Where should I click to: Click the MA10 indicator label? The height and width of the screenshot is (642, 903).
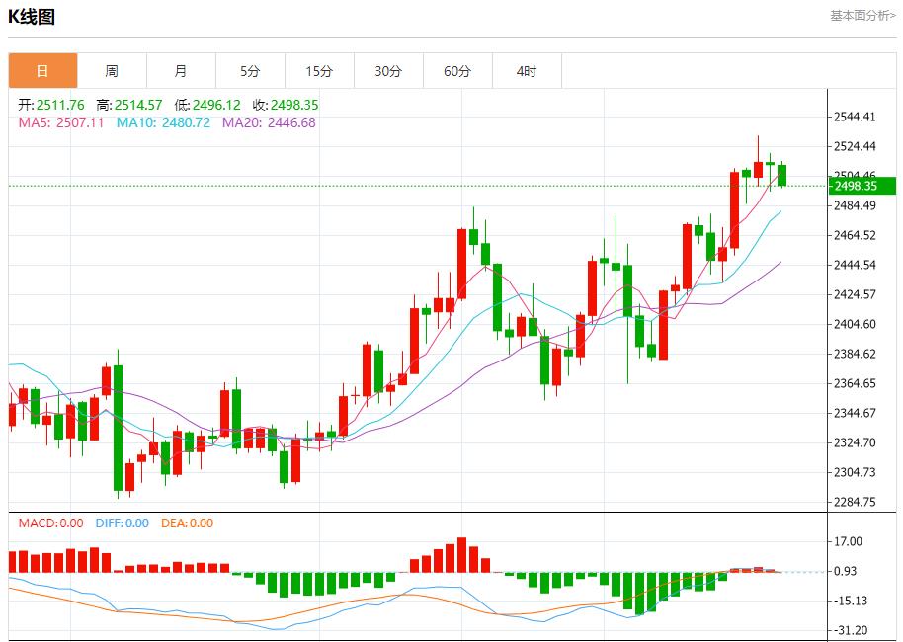(163, 122)
